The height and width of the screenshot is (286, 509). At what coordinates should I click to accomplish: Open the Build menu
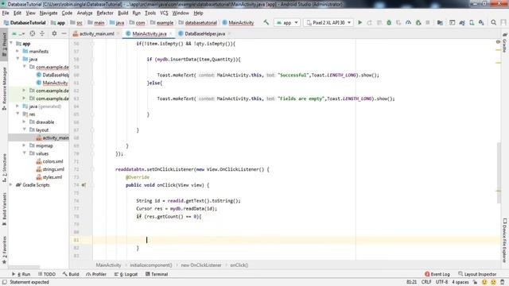[x=123, y=13]
